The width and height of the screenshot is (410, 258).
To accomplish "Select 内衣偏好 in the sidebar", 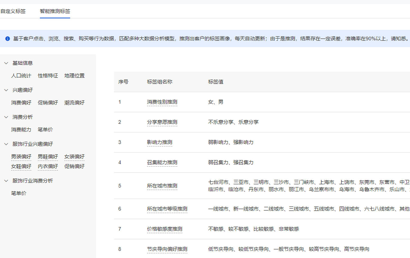I will click(x=47, y=166).
